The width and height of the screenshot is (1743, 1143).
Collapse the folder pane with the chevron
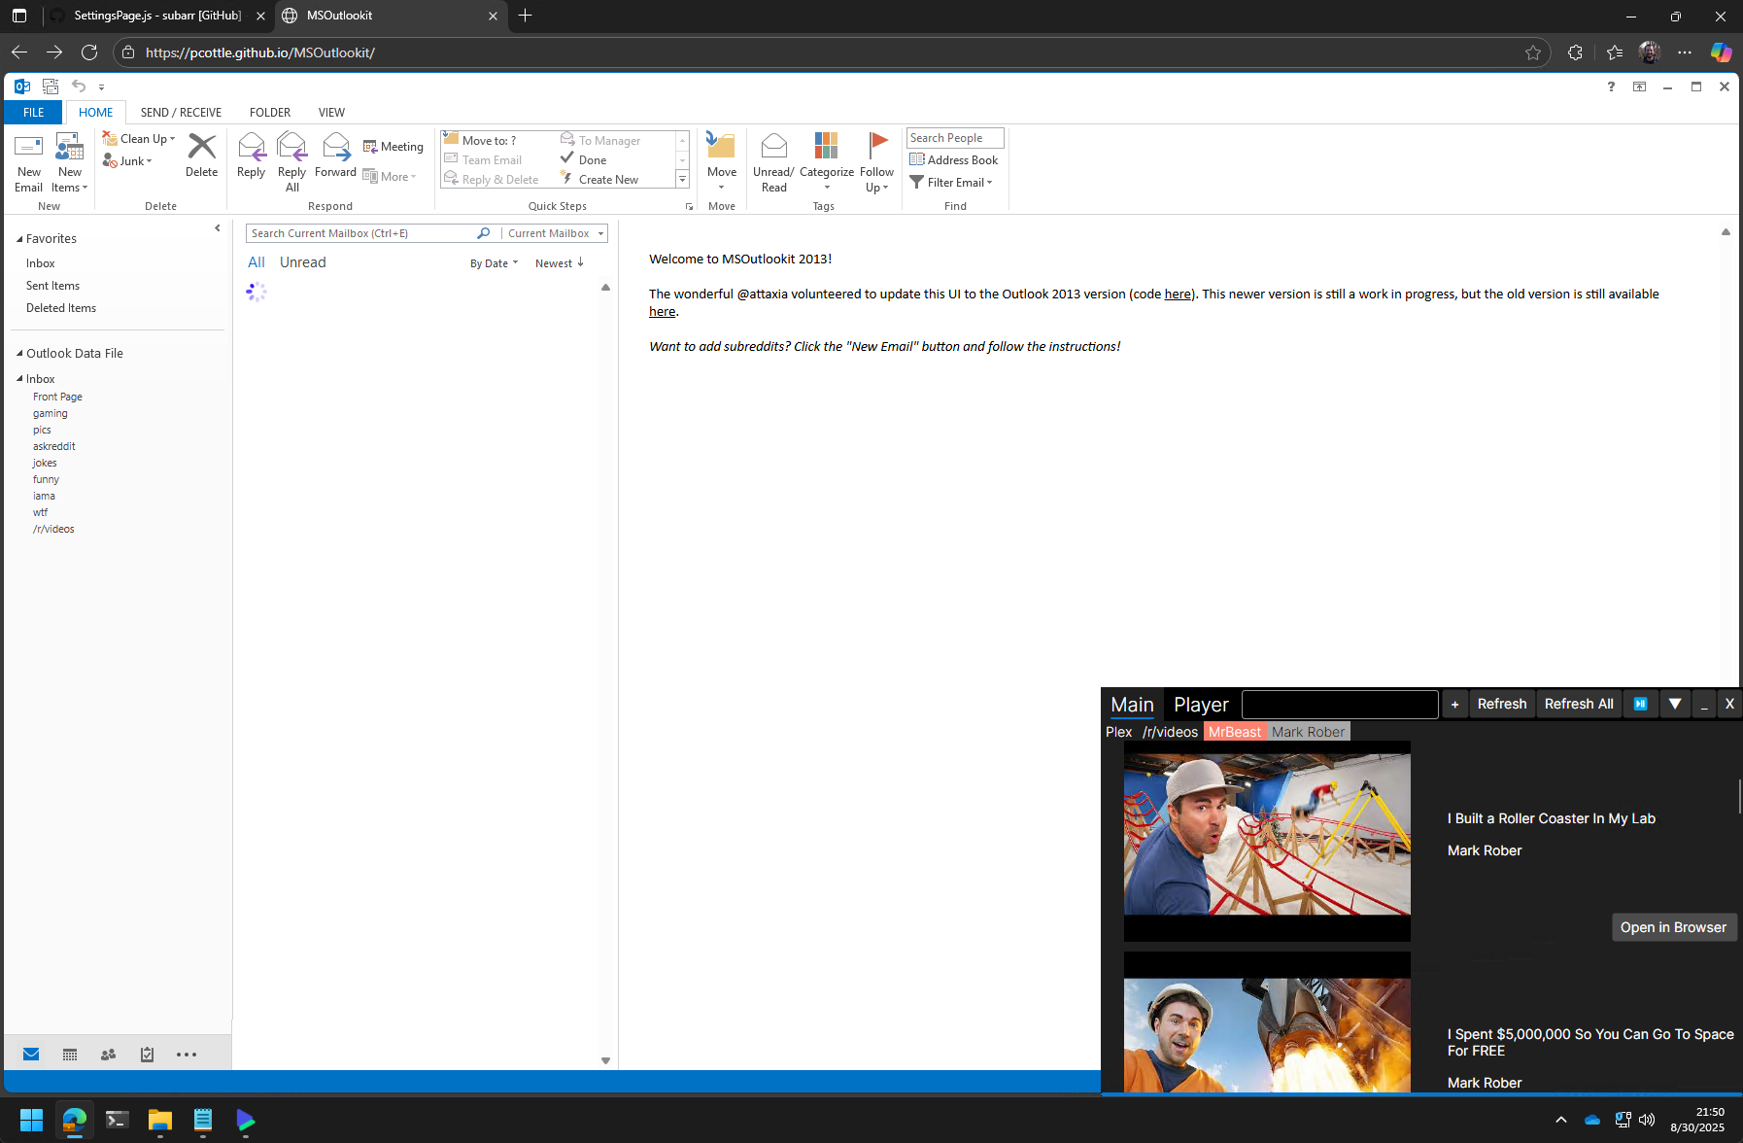(218, 228)
